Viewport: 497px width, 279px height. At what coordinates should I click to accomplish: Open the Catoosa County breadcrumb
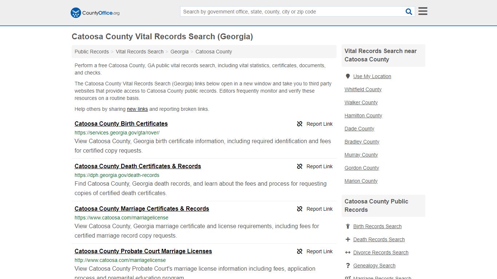214,52
